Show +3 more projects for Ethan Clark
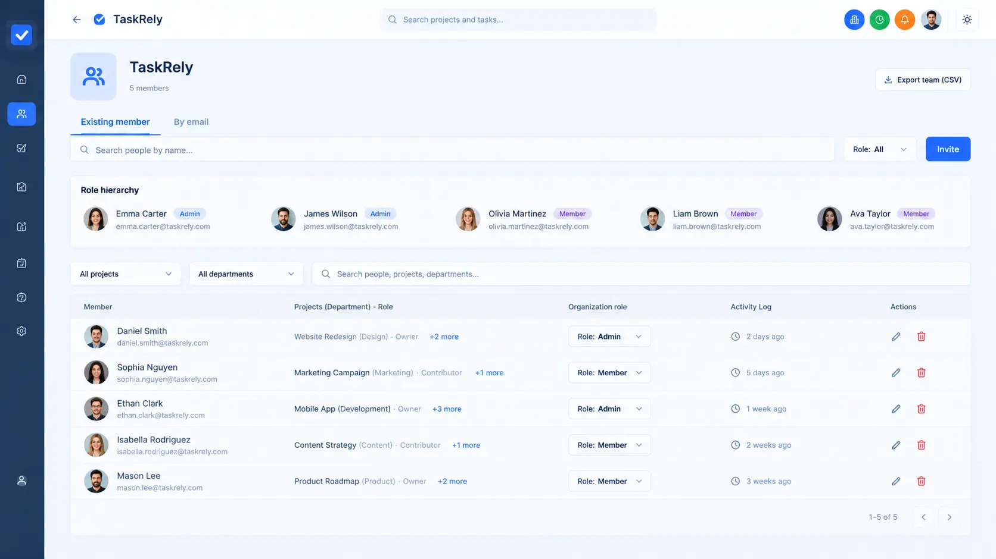The image size is (996, 559). coord(447,409)
